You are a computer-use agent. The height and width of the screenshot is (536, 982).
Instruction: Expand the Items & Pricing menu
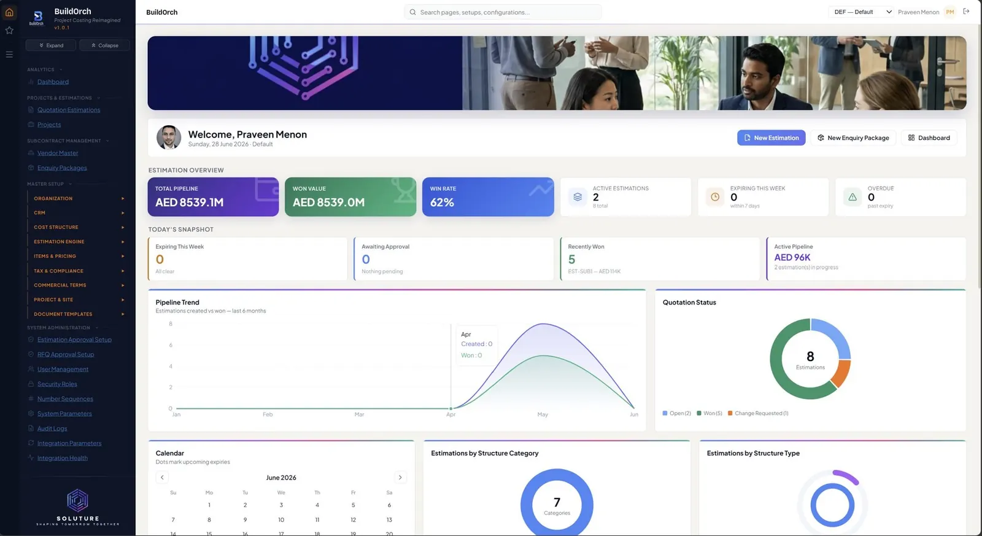pos(79,256)
